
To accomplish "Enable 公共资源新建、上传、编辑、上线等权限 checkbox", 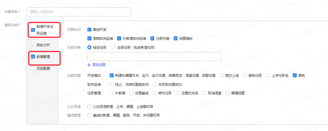I will [x=89, y=107].
